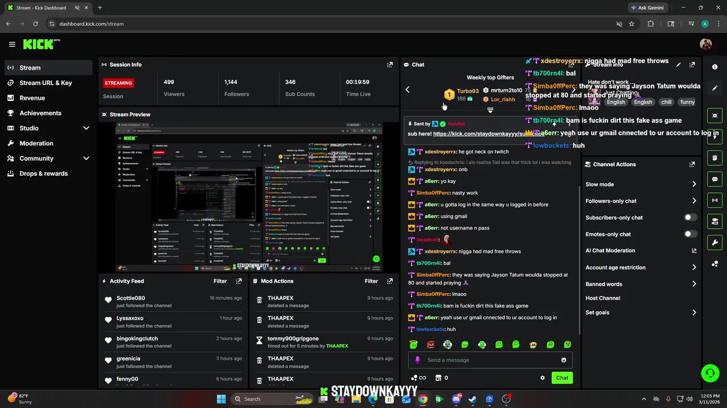Click the chill stream tag
Screen dimensions: 727x408
click(x=666, y=102)
